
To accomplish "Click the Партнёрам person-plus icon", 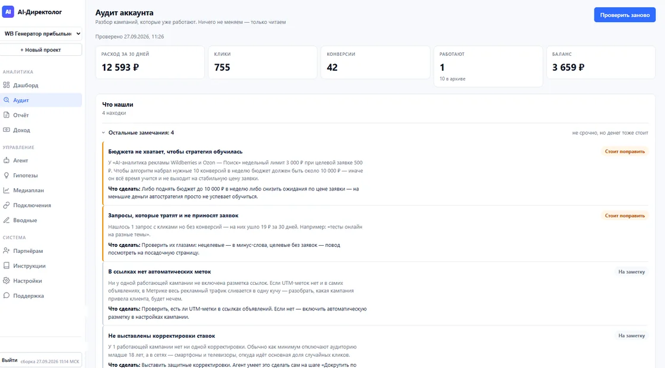I will (7, 250).
